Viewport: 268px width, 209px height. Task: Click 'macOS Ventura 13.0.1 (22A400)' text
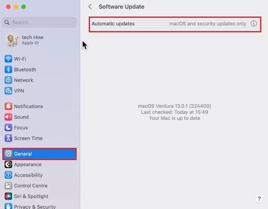point(174,106)
